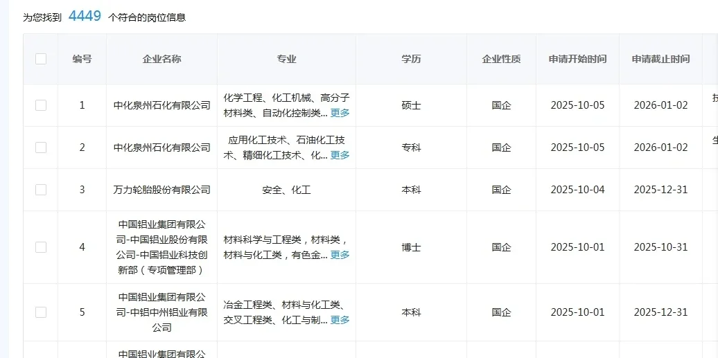The height and width of the screenshot is (358, 718).
Task: Click the 企业名称 column header
Action: pyautogui.click(x=161, y=59)
